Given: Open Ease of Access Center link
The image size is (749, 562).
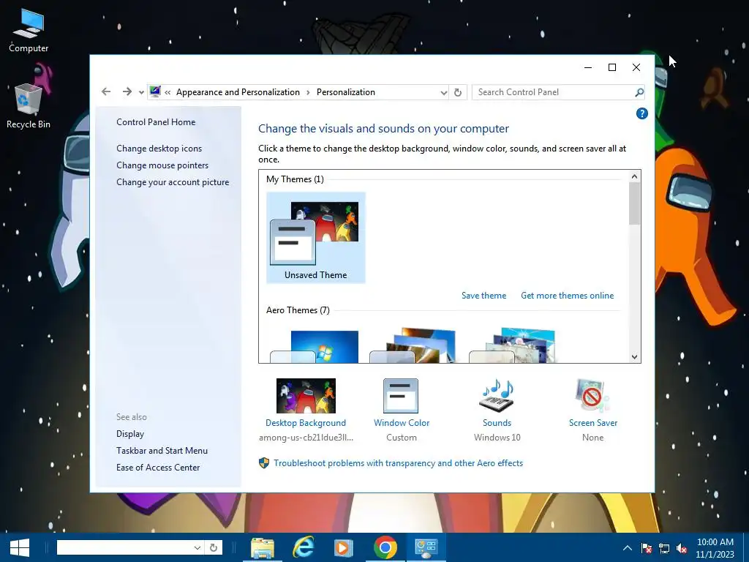Looking at the screenshot, I should pyautogui.click(x=158, y=468).
